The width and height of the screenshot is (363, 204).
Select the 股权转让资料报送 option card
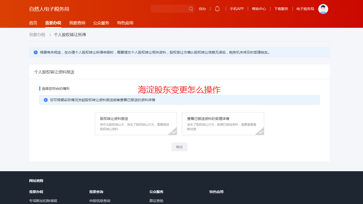(136, 123)
